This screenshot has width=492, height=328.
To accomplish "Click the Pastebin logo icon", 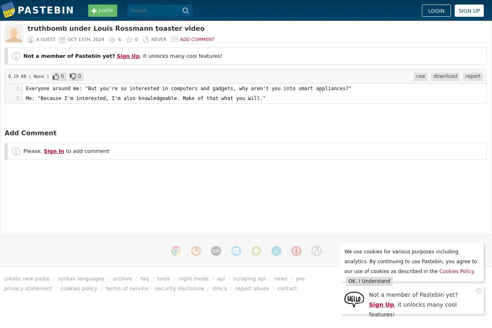I will [x=8, y=10].
